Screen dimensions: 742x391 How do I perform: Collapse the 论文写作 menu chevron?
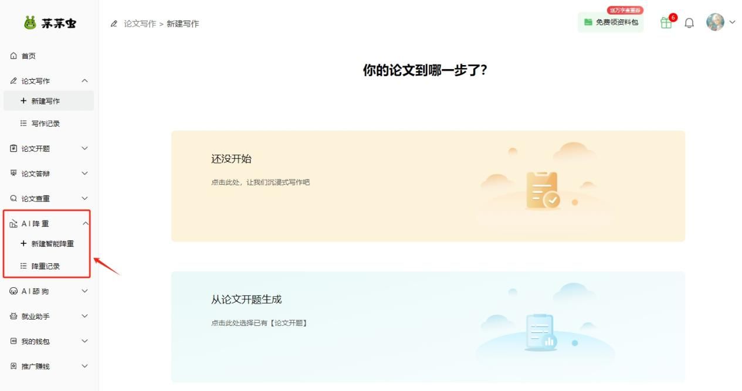click(84, 81)
